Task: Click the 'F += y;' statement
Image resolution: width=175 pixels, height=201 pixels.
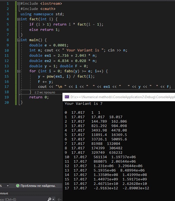Action: tap(46, 82)
